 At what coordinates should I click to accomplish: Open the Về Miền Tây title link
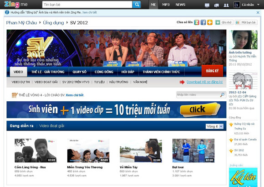click(x=129, y=167)
